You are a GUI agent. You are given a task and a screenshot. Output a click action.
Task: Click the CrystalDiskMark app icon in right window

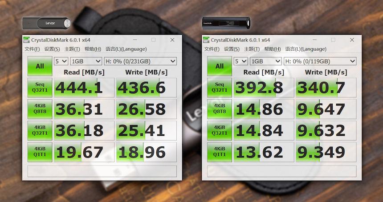tap(206, 40)
